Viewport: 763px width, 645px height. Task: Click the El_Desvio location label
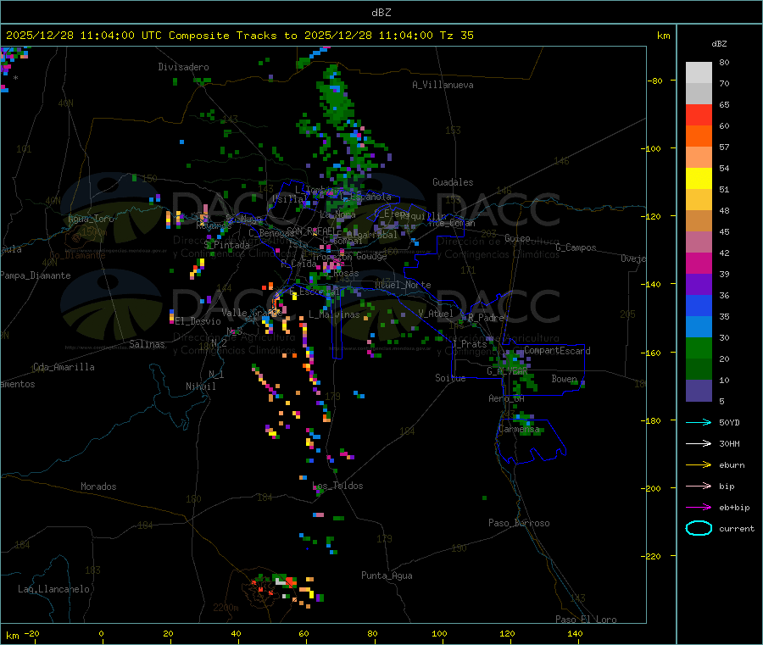click(x=198, y=321)
